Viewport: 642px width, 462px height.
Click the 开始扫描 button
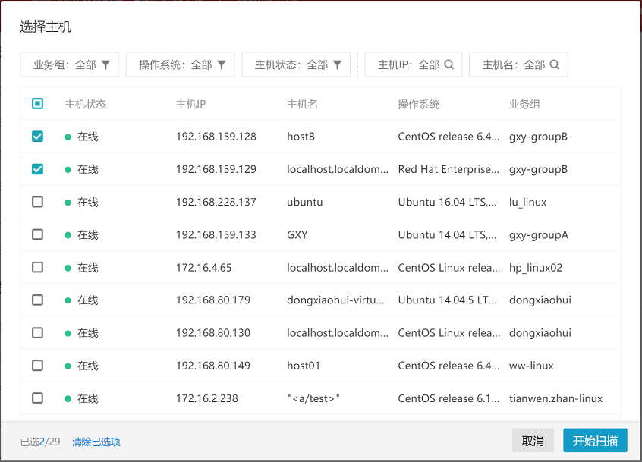(595, 441)
